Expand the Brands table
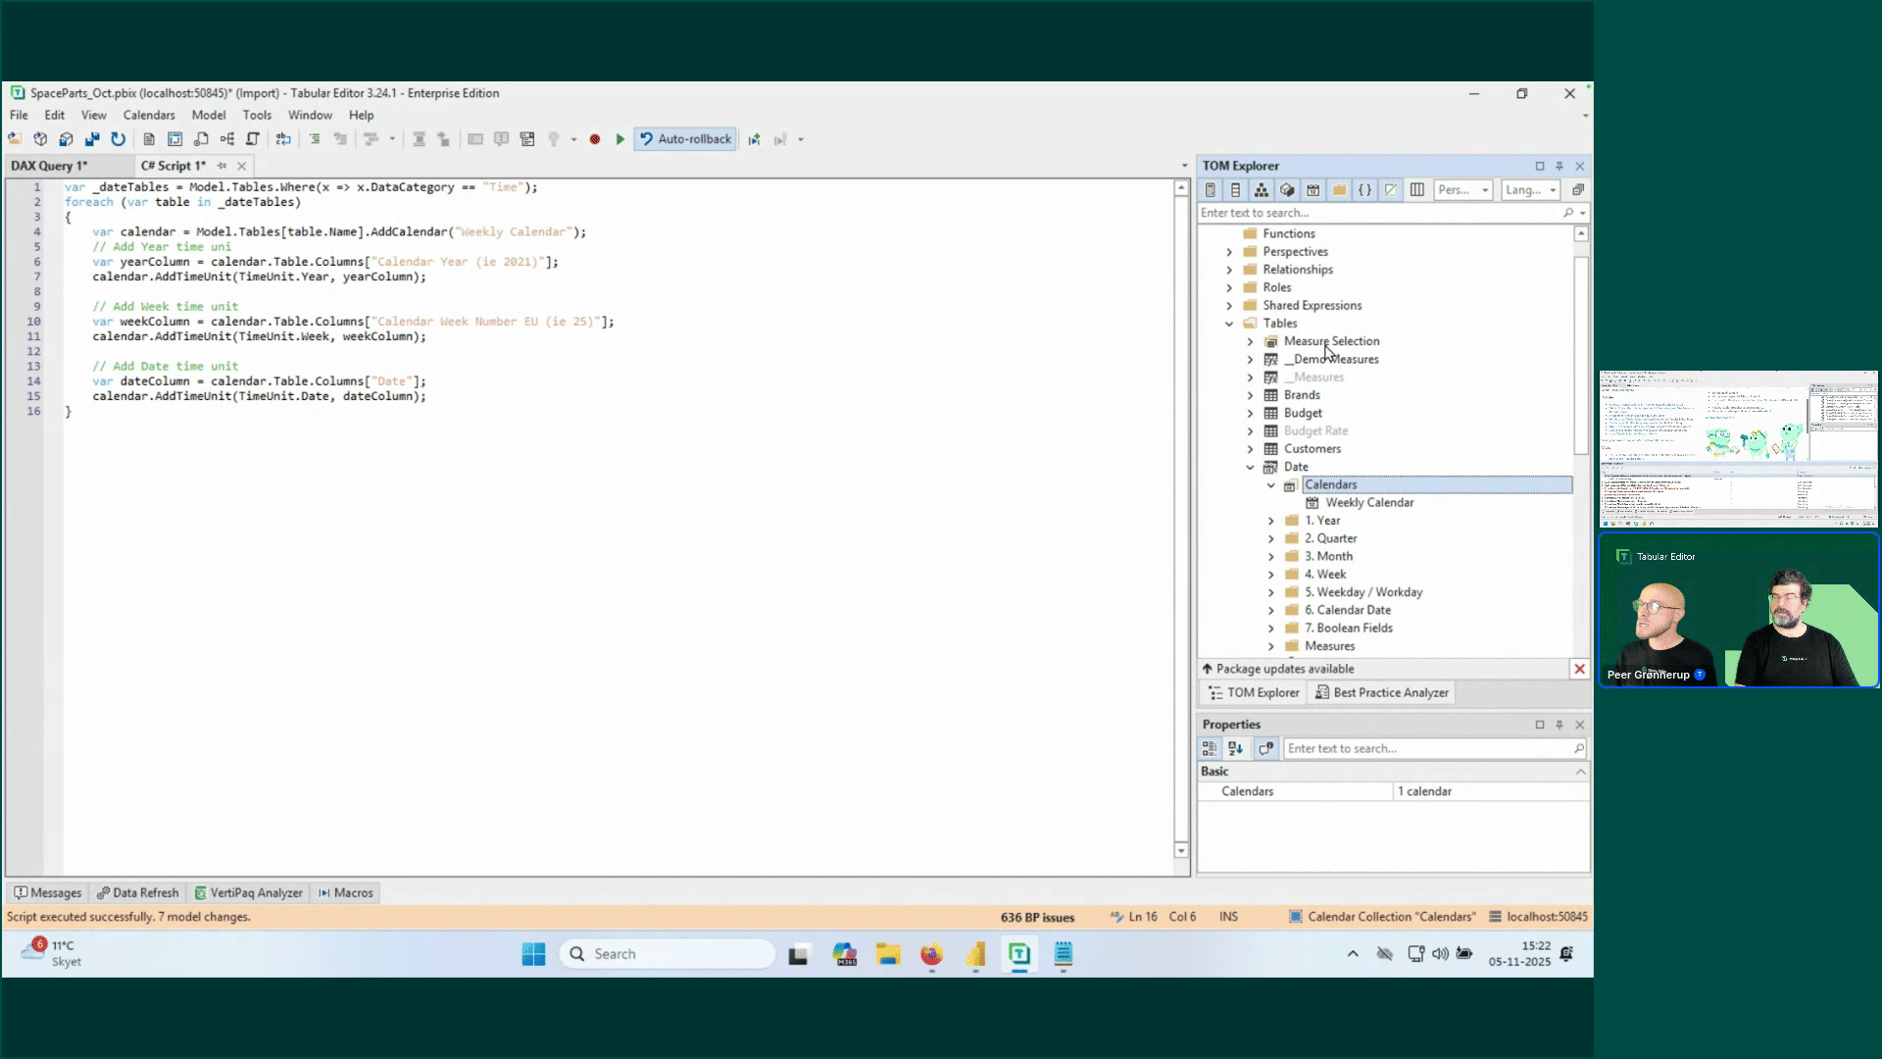This screenshot has width=1882, height=1059. click(1250, 395)
